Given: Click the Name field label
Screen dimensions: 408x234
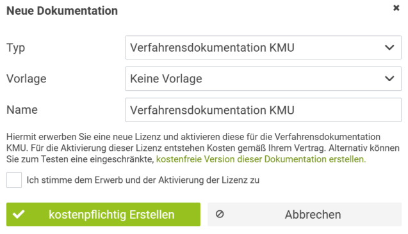Looking at the screenshot, I should (x=22, y=110).
